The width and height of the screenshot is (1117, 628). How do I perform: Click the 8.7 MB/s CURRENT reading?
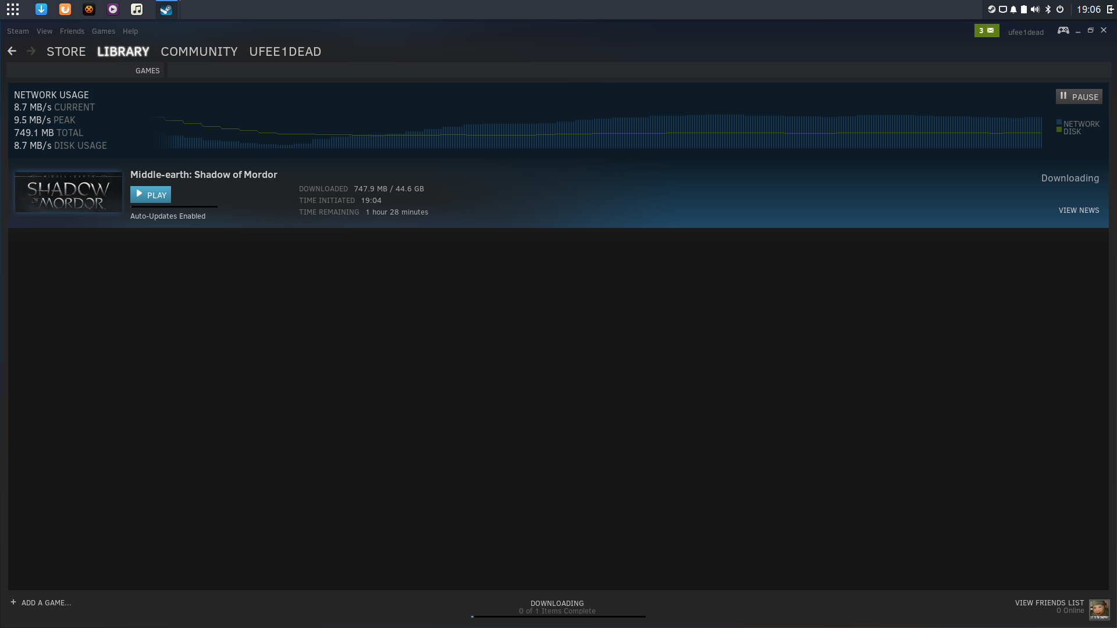click(54, 107)
